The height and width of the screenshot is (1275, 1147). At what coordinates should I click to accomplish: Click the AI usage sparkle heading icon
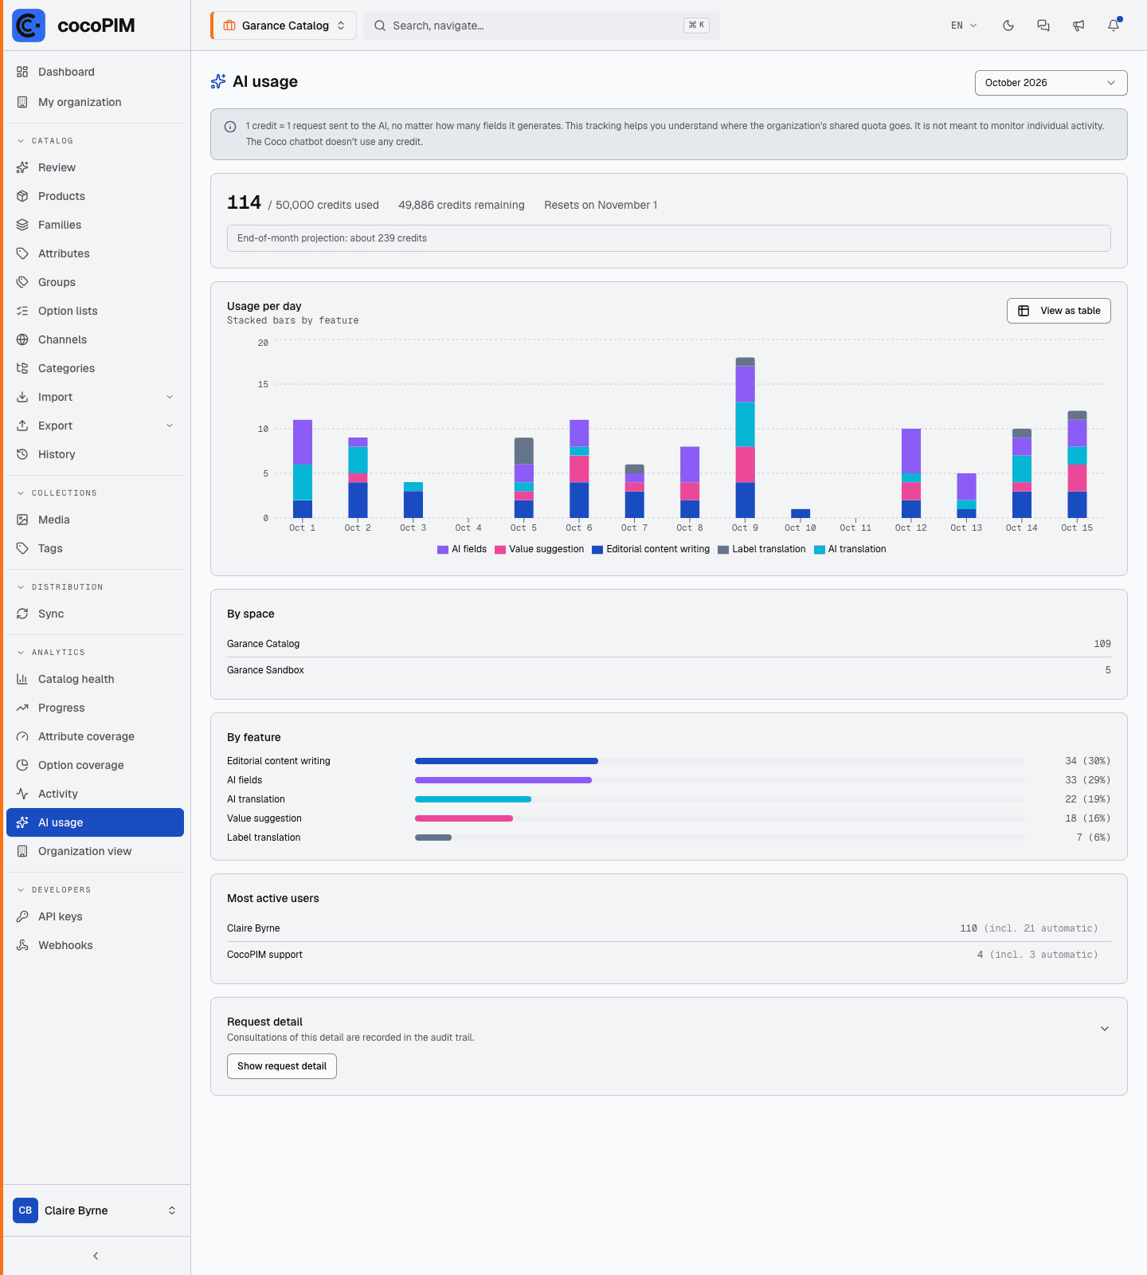pos(218,81)
